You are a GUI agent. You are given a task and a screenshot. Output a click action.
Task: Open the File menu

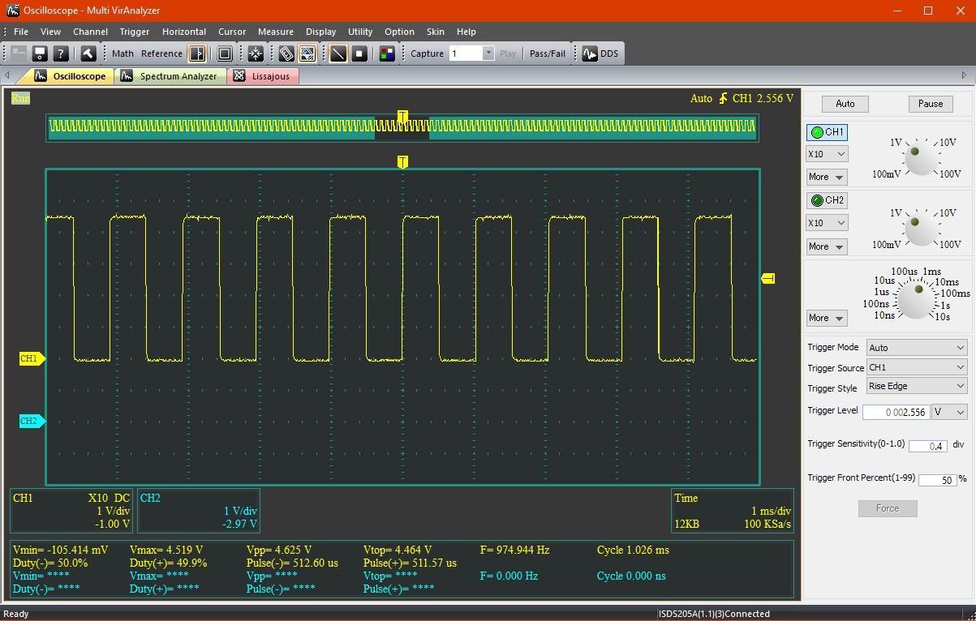pos(21,32)
